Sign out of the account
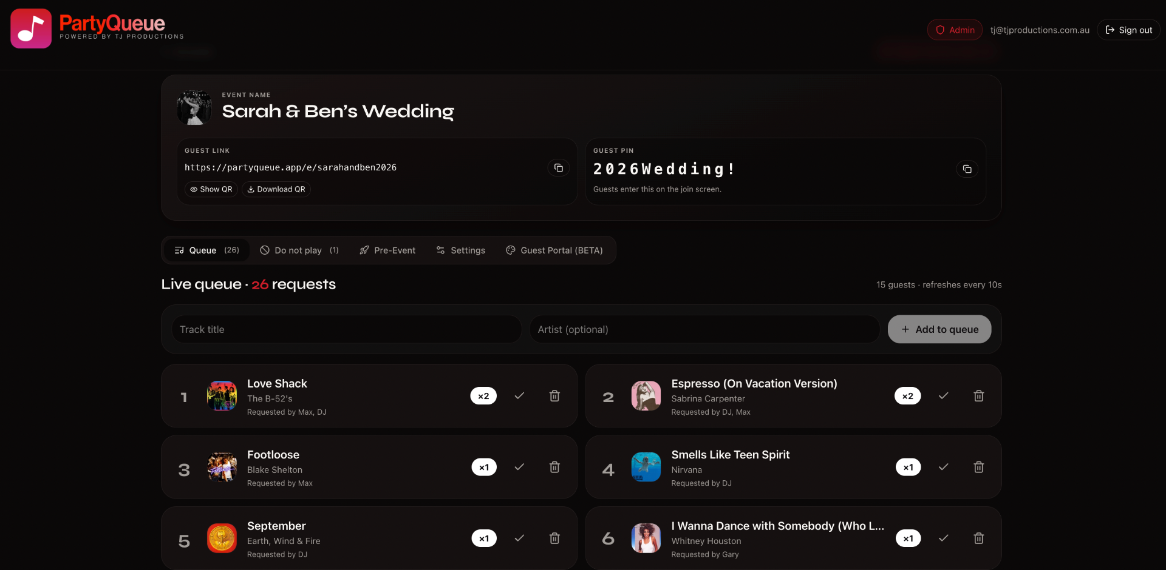Screen dimensions: 1166x570 click(1128, 30)
